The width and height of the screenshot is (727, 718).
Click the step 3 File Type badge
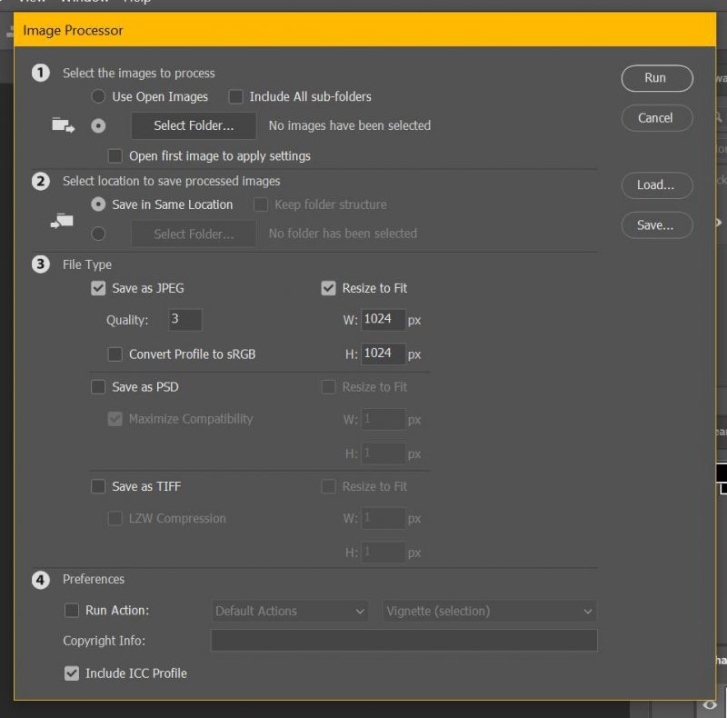pyautogui.click(x=40, y=264)
